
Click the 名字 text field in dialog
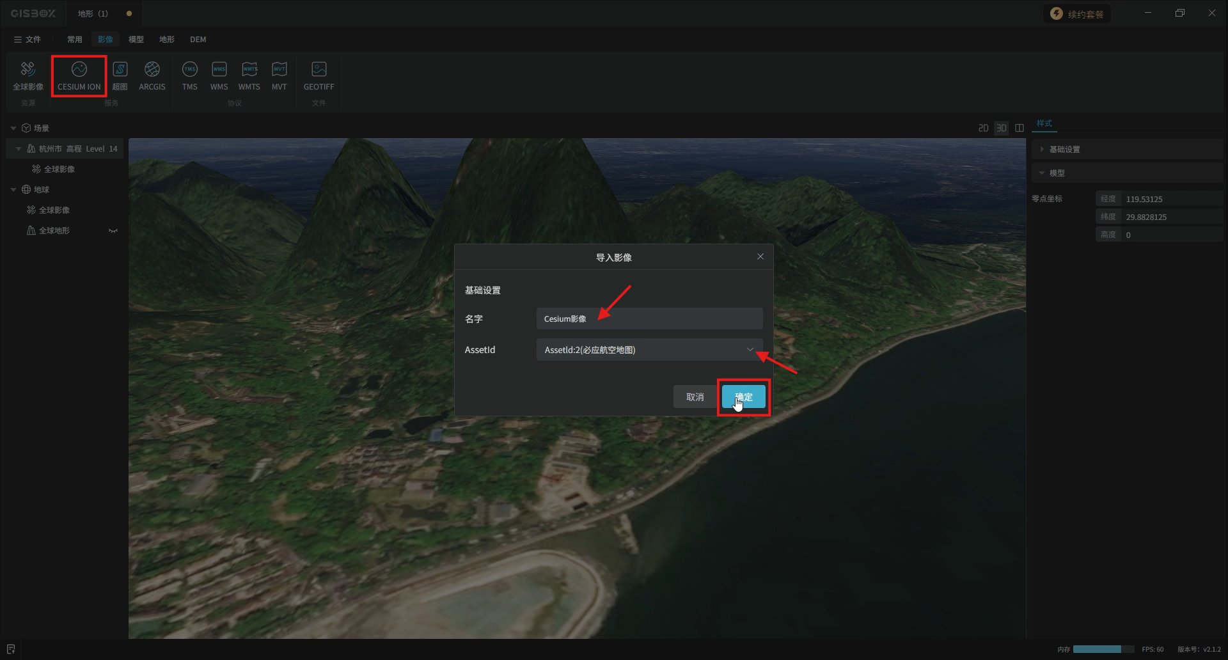click(x=649, y=318)
